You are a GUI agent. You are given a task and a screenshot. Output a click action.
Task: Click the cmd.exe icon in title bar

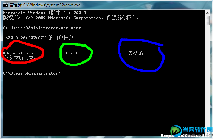[x=6, y=5]
